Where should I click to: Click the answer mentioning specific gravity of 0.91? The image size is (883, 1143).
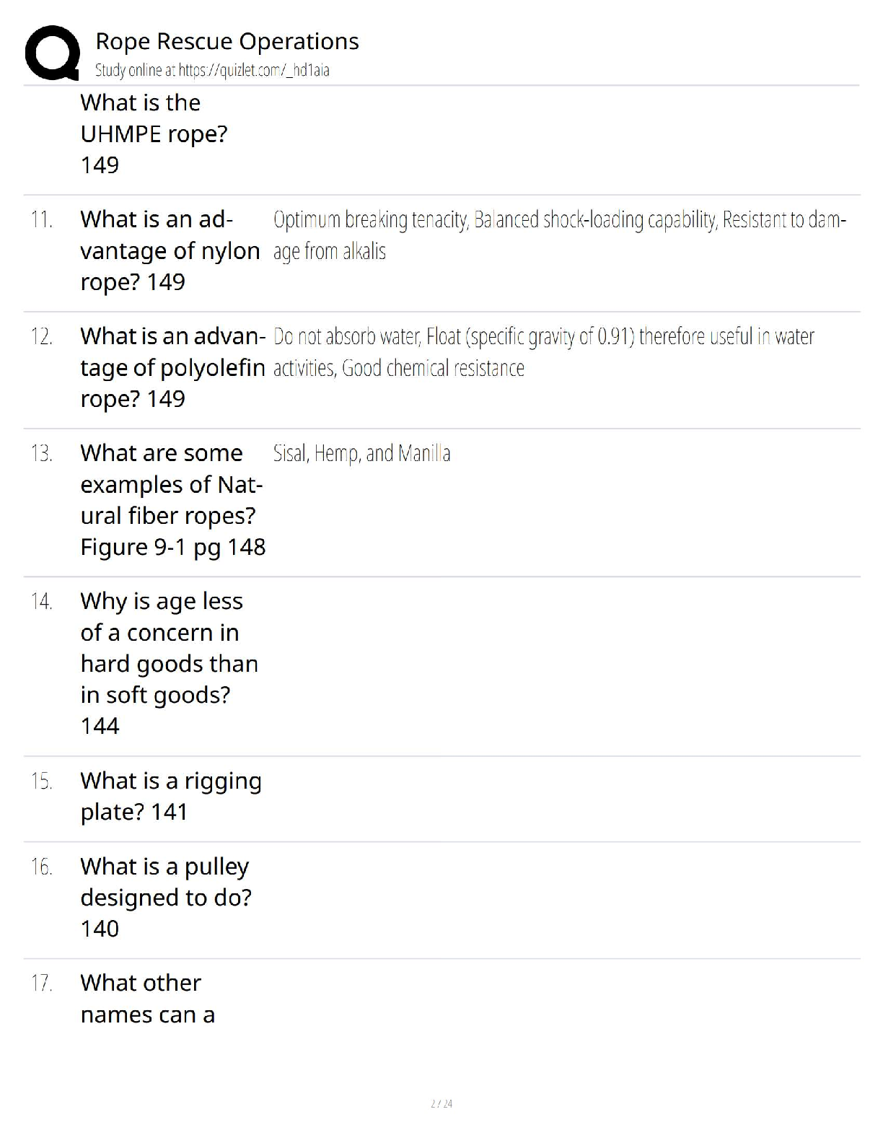(544, 352)
